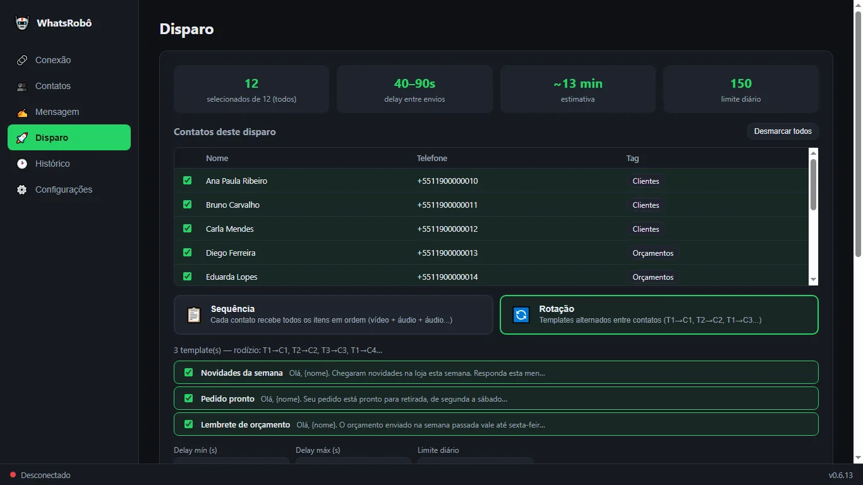Click the Rotação refresh arrows icon

click(521, 315)
